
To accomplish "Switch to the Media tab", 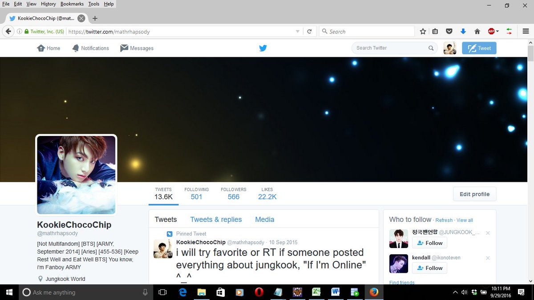I will tap(265, 220).
